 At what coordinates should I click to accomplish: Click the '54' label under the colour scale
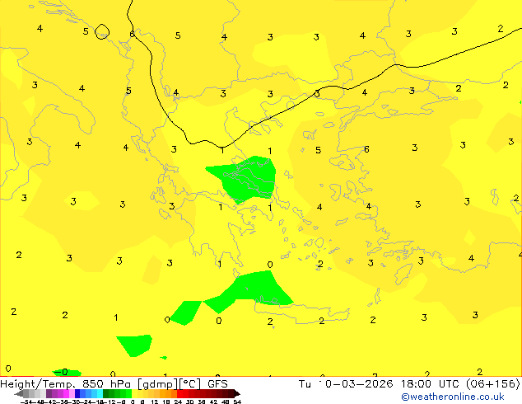[237, 402]
